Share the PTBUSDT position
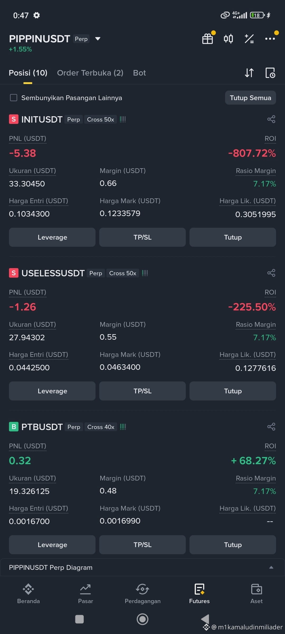Screen dimensions: 285x634 (x=271, y=427)
